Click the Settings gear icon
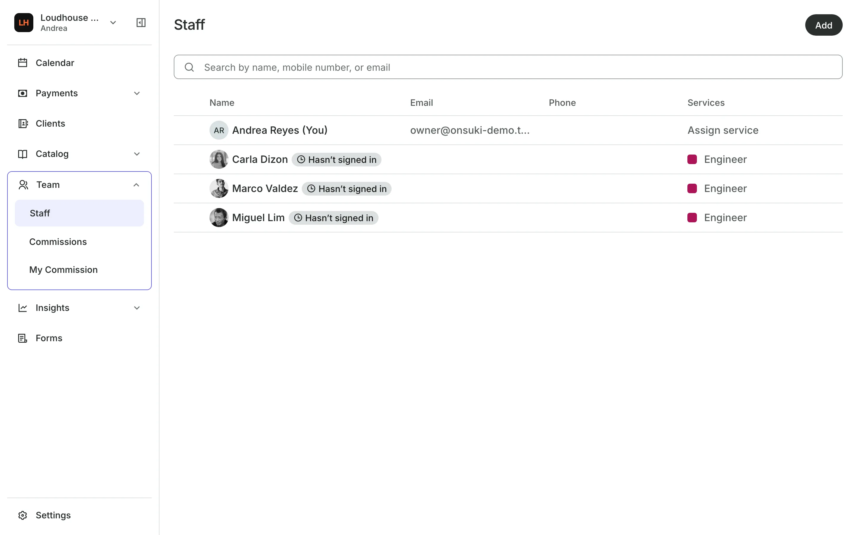The width and height of the screenshot is (857, 535). click(23, 515)
